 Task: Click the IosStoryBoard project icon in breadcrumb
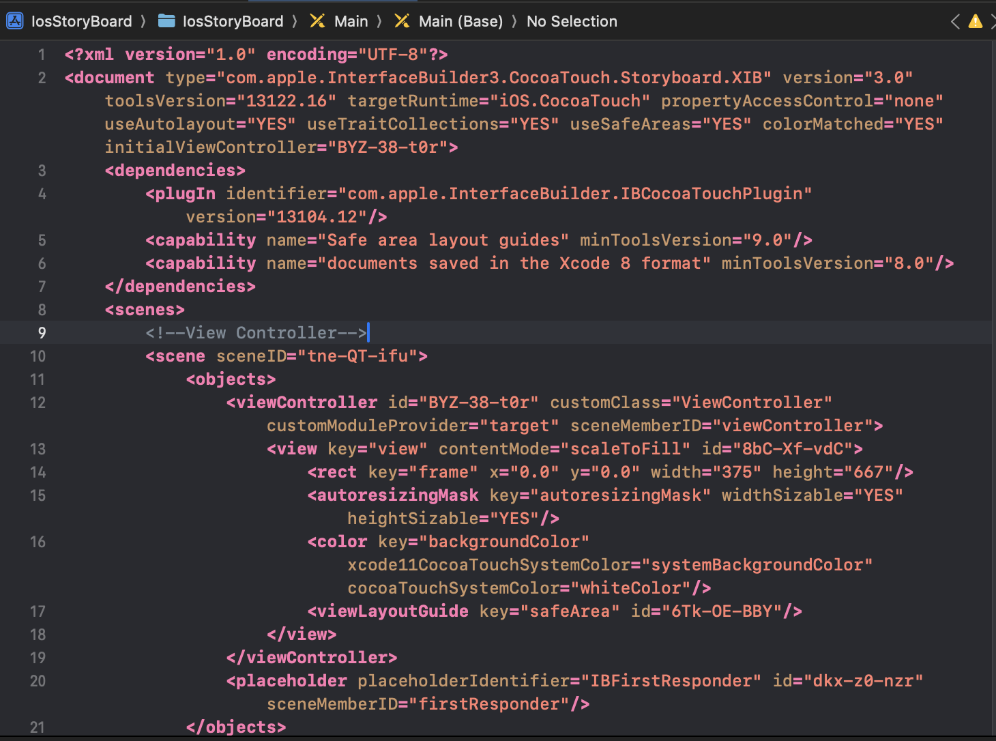(x=14, y=21)
